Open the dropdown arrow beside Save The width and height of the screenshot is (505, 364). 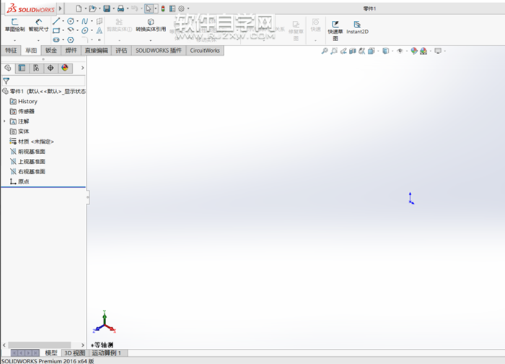coord(114,9)
